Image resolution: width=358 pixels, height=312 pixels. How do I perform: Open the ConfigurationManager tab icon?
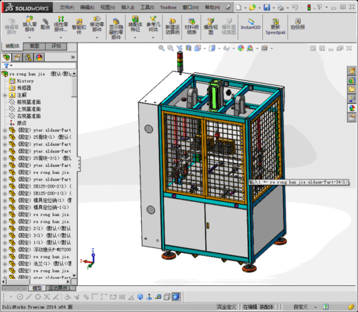[28, 57]
